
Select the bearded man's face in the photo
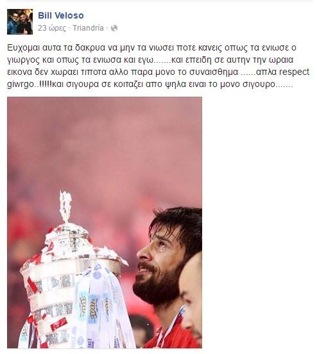[x=160, y=266]
